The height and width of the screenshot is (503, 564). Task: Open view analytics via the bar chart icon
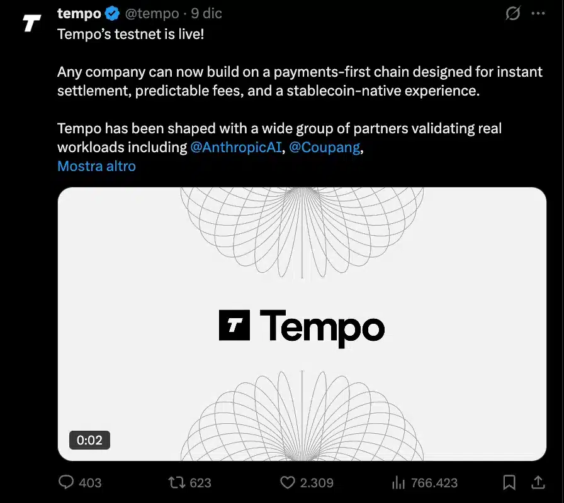399,482
